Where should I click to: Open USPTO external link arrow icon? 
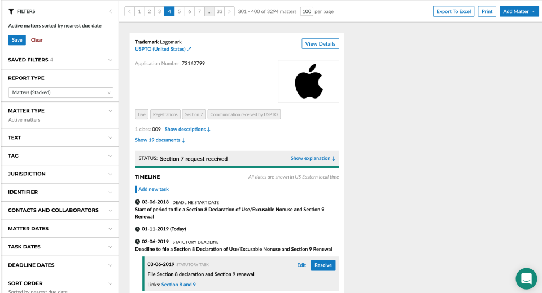190,49
